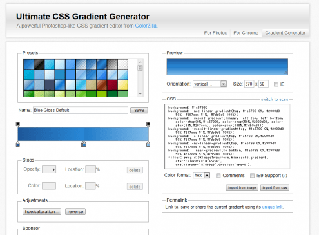Open the Gradient Generator tab
This screenshot has height=235, width=319.
285,33
